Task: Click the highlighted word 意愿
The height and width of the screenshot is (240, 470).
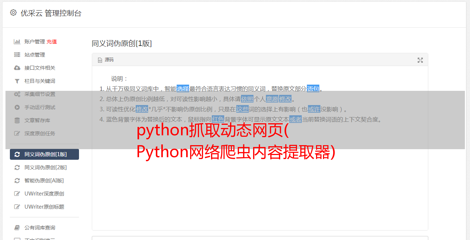Action: point(272,99)
